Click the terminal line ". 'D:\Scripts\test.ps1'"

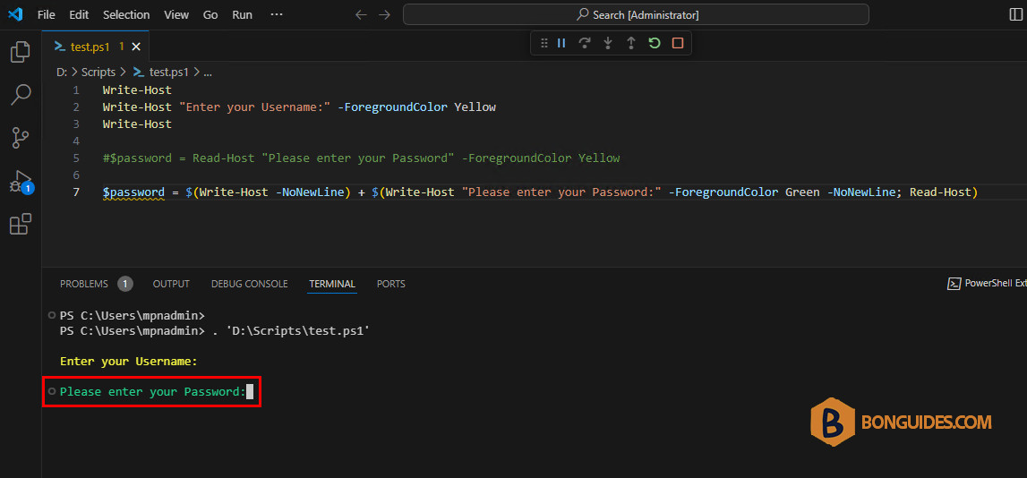tap(291, 330)
